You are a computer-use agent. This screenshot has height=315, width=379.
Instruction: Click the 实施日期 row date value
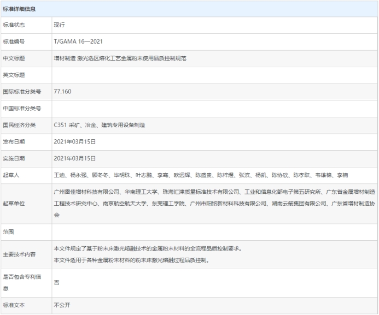[x=75, y=158]
